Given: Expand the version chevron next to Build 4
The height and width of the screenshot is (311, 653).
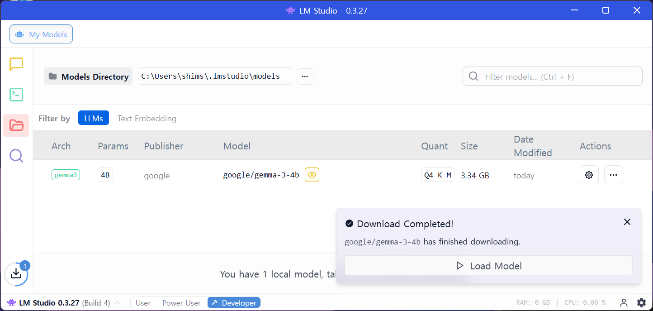Looking at the screenshot, I should pos(118,303).
